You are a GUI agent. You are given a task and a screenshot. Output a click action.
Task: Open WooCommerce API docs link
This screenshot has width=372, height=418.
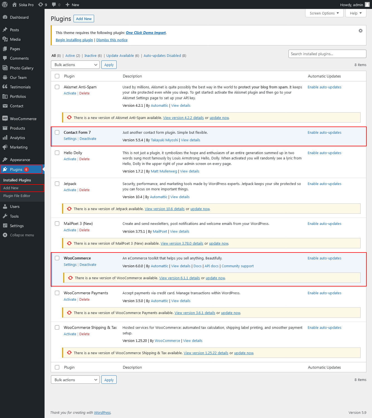pos(212,266)
